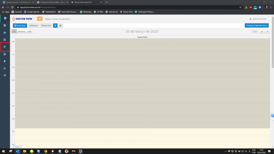Open the notifications bell in sidebar

(5, 61)
